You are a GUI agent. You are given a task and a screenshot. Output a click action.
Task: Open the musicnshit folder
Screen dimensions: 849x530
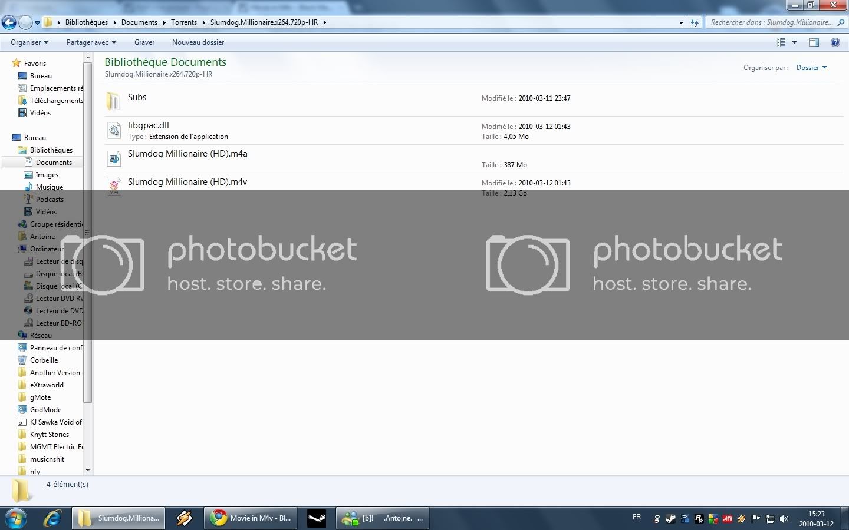tap(47, 459)
